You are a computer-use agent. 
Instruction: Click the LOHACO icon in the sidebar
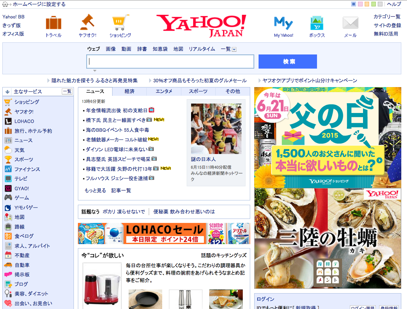(x=8, y=121)
